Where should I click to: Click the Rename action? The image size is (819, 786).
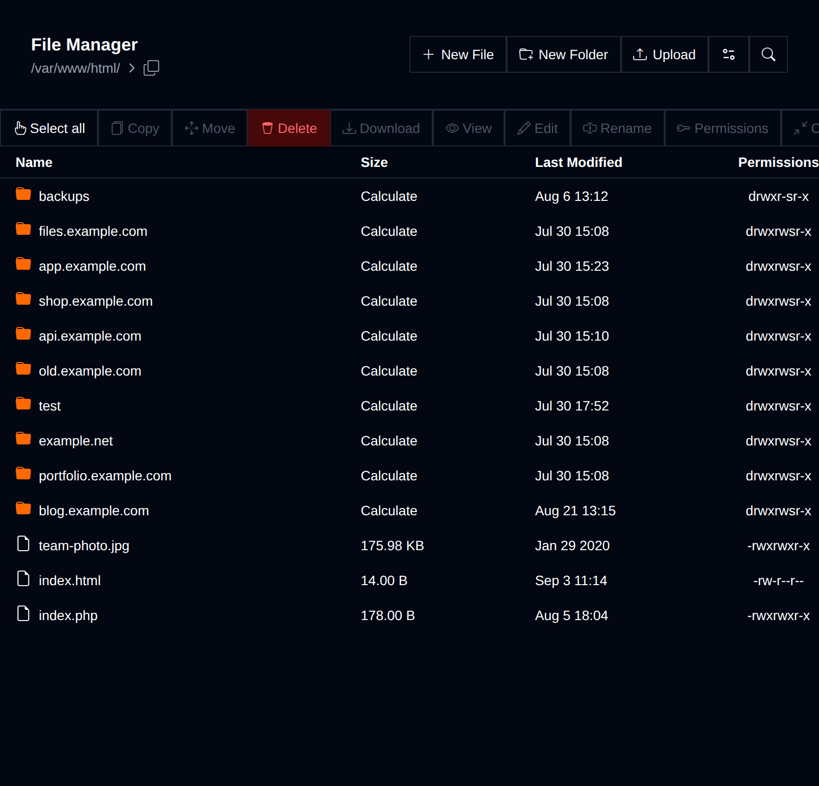coord(618,128)
